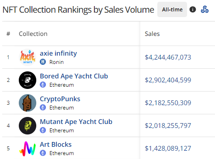The image size is (215, 159).
Task: Click the Mutant Ape Yacht Club logo
Action: [x=28, y=126]
